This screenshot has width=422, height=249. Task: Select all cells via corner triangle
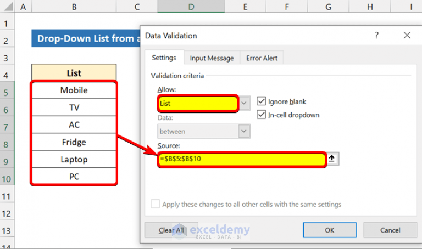[7, 7]
